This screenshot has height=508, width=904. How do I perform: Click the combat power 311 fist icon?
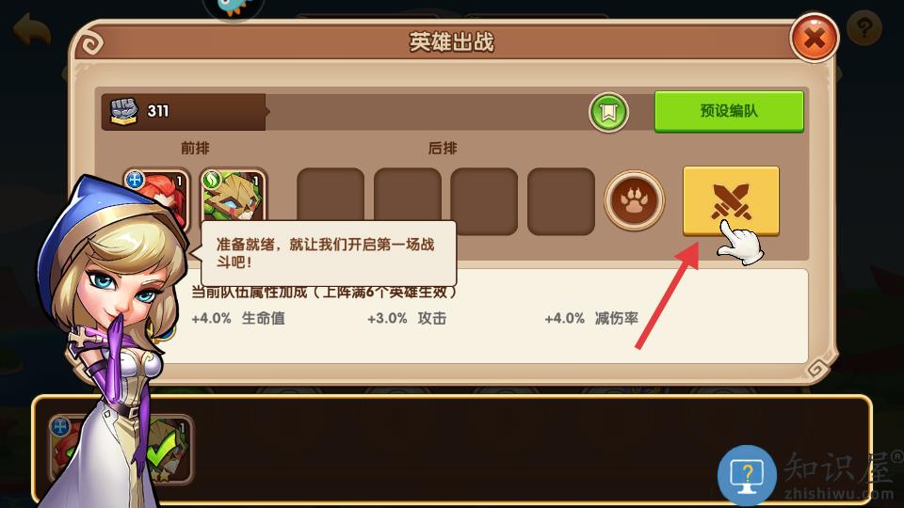coord(124,111)
